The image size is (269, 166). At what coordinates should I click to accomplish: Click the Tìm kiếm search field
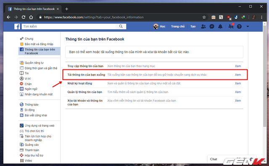pos(69,26)
